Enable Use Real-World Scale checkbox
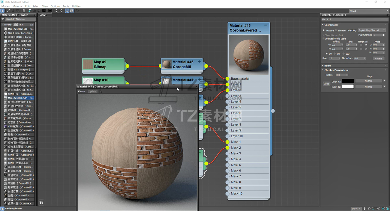The image size is (390, 211). tap(323, 39)
